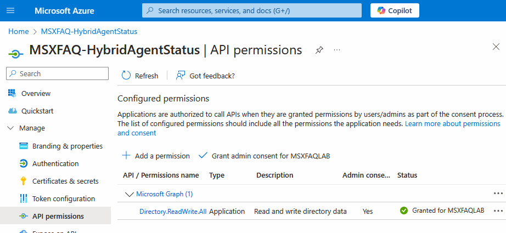
Task: Pin this API permissions page
Action: [x=319, y=50]
